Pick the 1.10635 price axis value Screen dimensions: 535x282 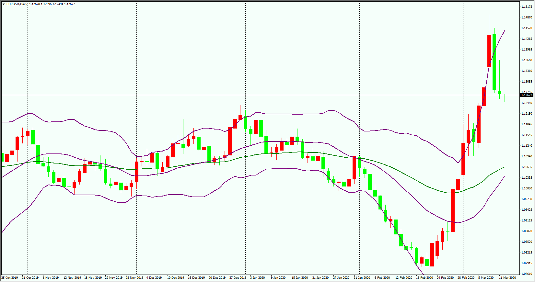527,167
